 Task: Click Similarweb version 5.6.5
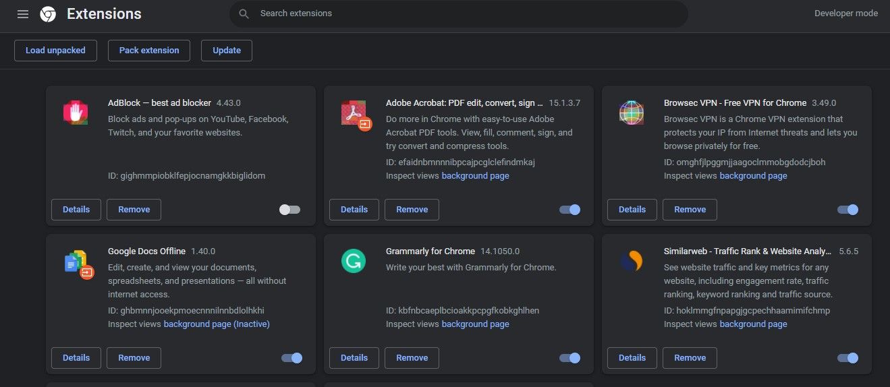click(849, 251)
